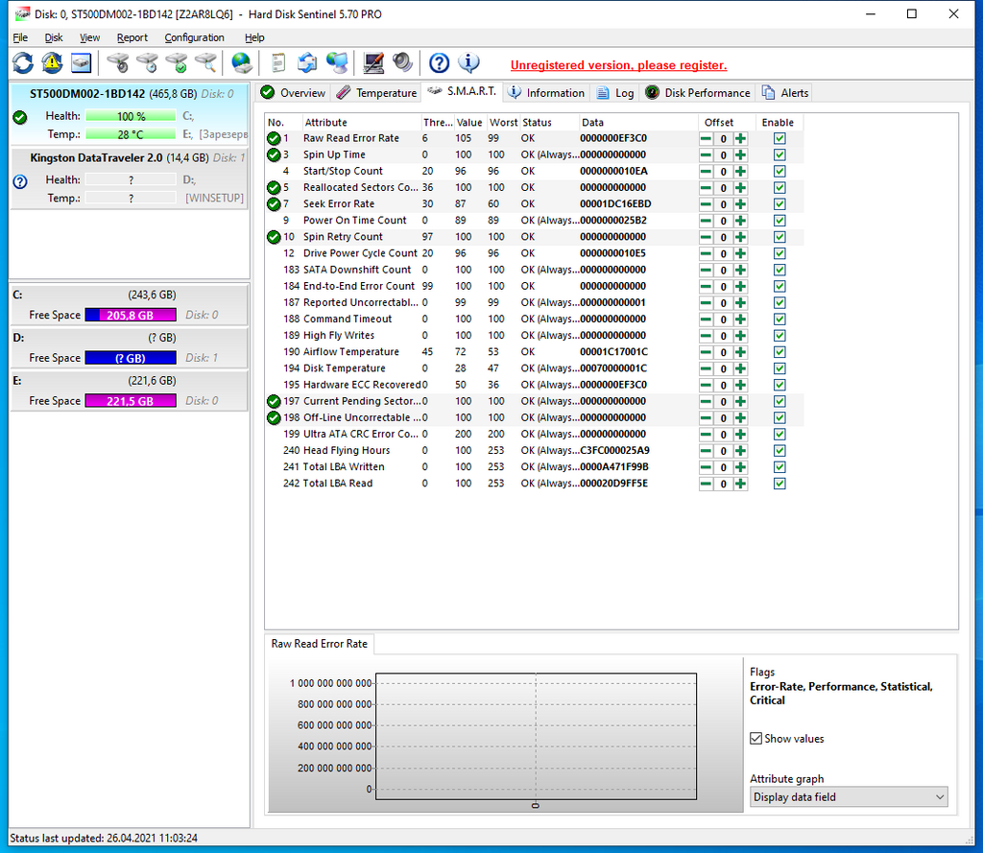Viewport: 983px width, 853px height.
Task: Uncheck Enable for Raw Read Error Rate
Action: [x=779, y=138]
